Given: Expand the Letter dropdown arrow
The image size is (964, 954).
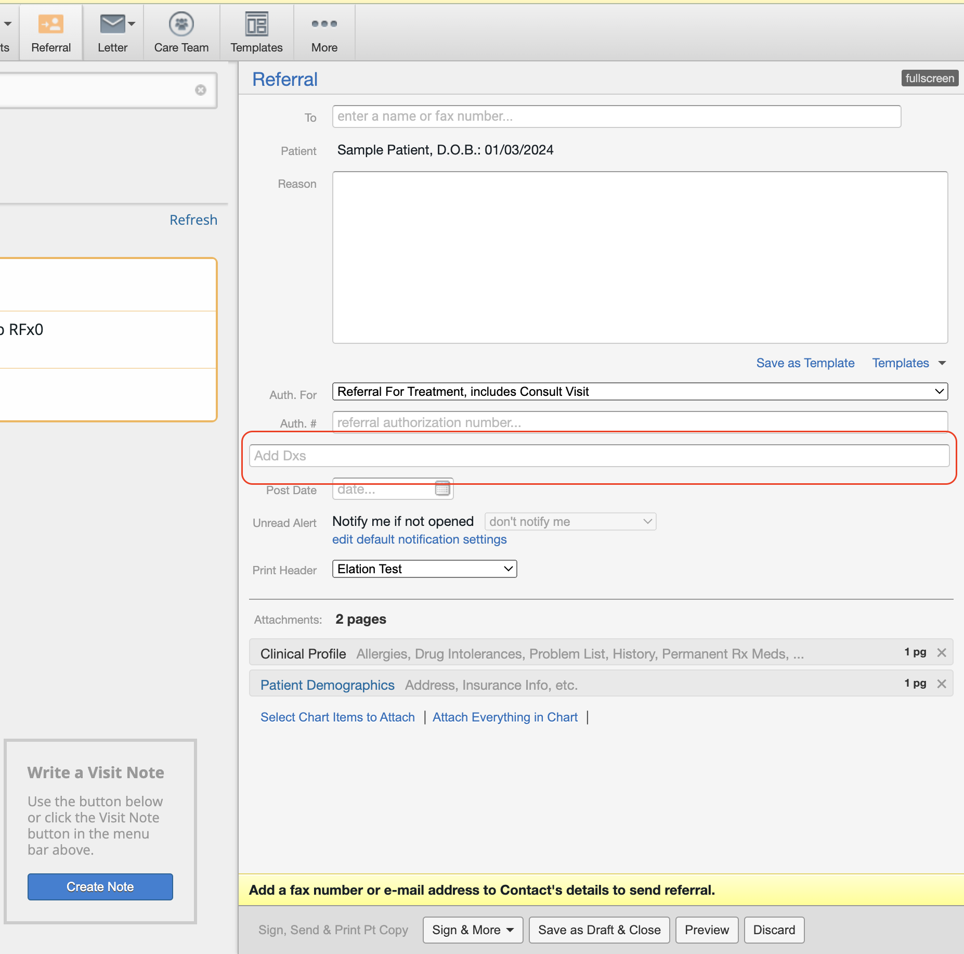Looking at the screenshot, I should point(132,24).
